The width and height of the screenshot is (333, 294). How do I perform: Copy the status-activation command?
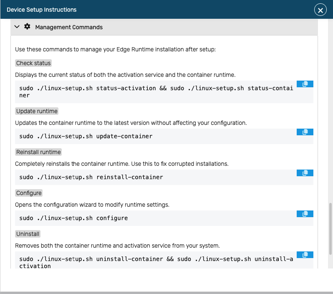[x=305, y=84]
